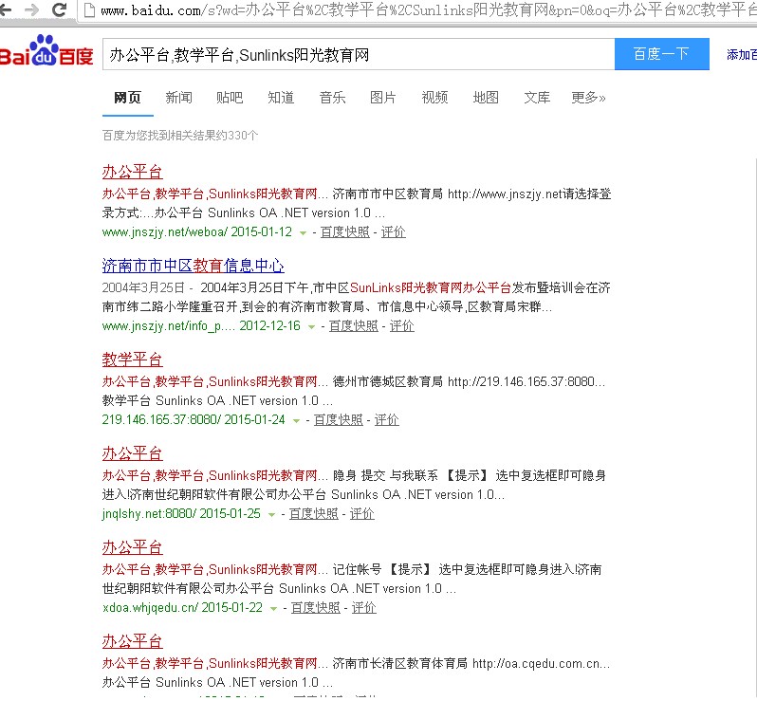Expand dropdown arrow next to www.jnszjy.net/info_p 2012-12-16

(311, 327)
